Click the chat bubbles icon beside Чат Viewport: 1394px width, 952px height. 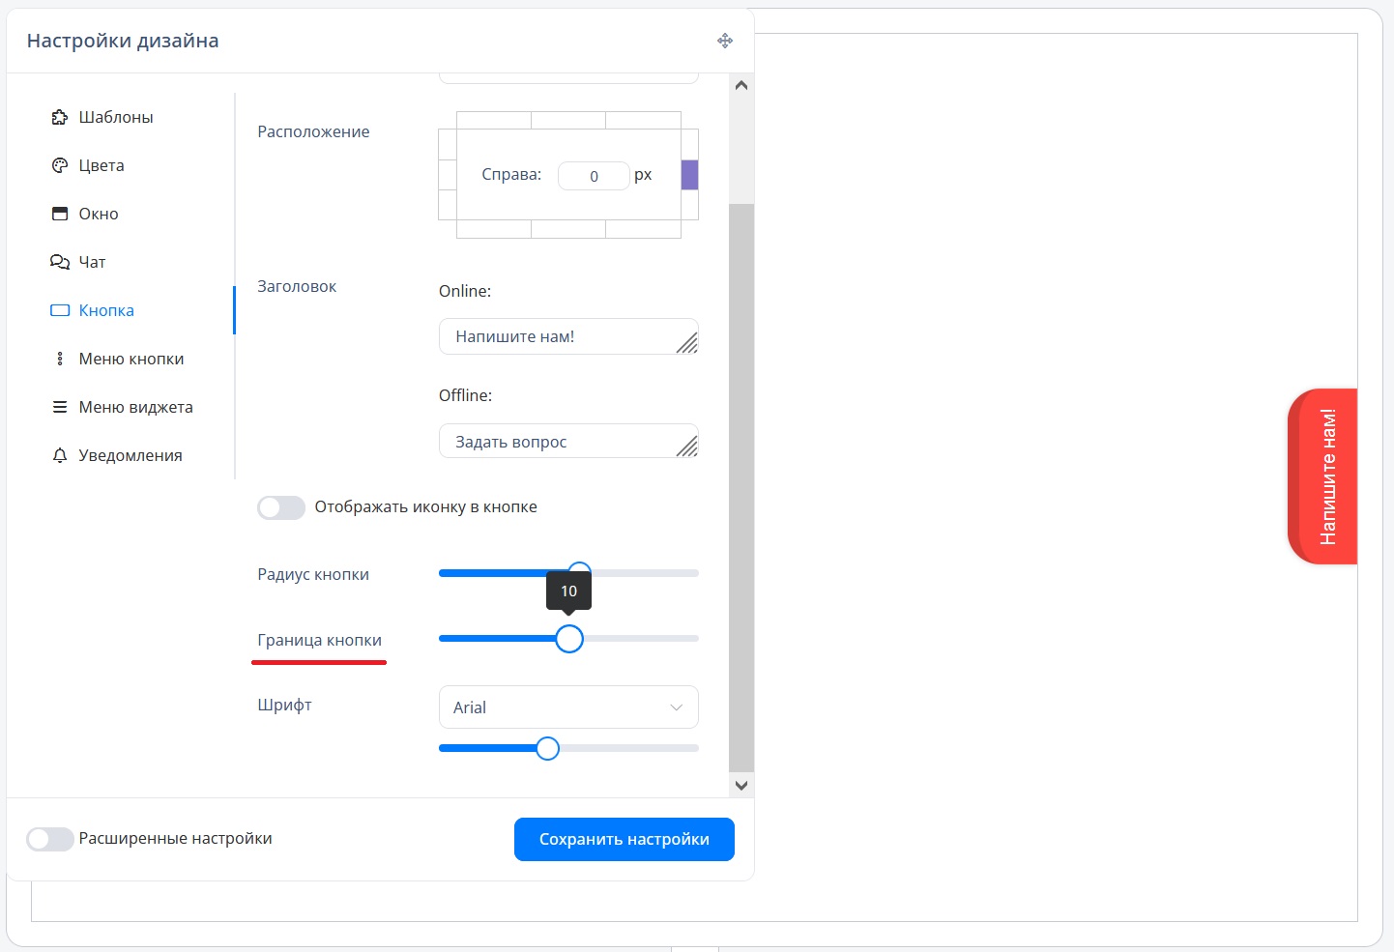[60, 262]
